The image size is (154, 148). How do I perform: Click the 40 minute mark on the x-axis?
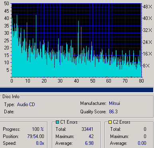coord(76,81)
